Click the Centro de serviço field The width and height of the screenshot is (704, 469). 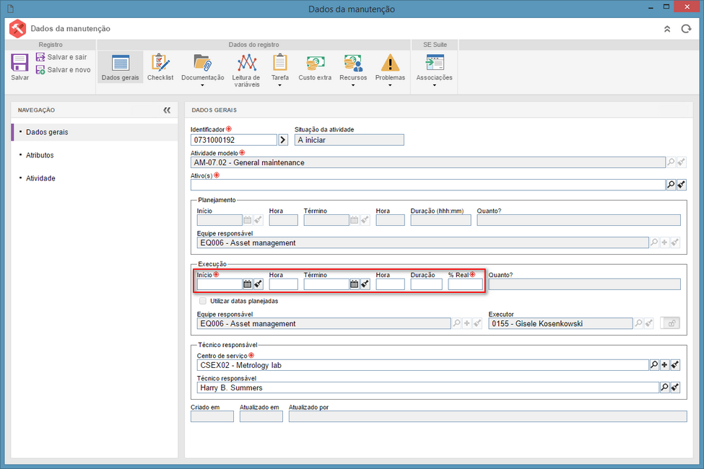[x=422, y=365]
